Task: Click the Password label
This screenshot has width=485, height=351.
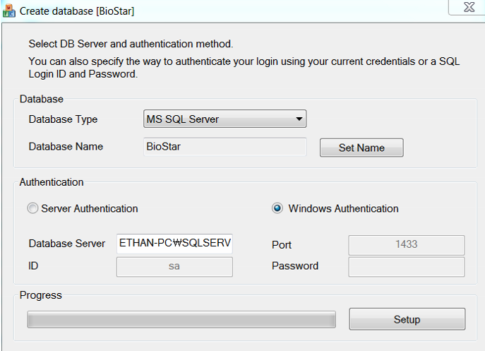Action: coord(295,266)
